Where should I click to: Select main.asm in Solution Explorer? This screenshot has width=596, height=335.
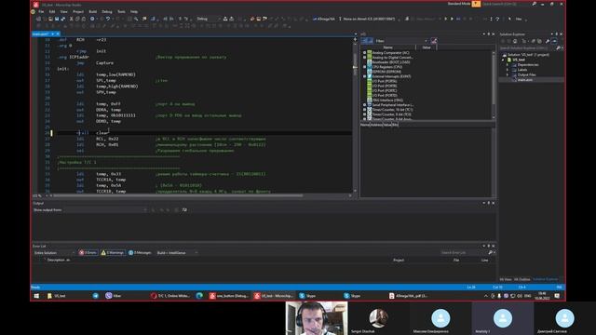(524, 80)
